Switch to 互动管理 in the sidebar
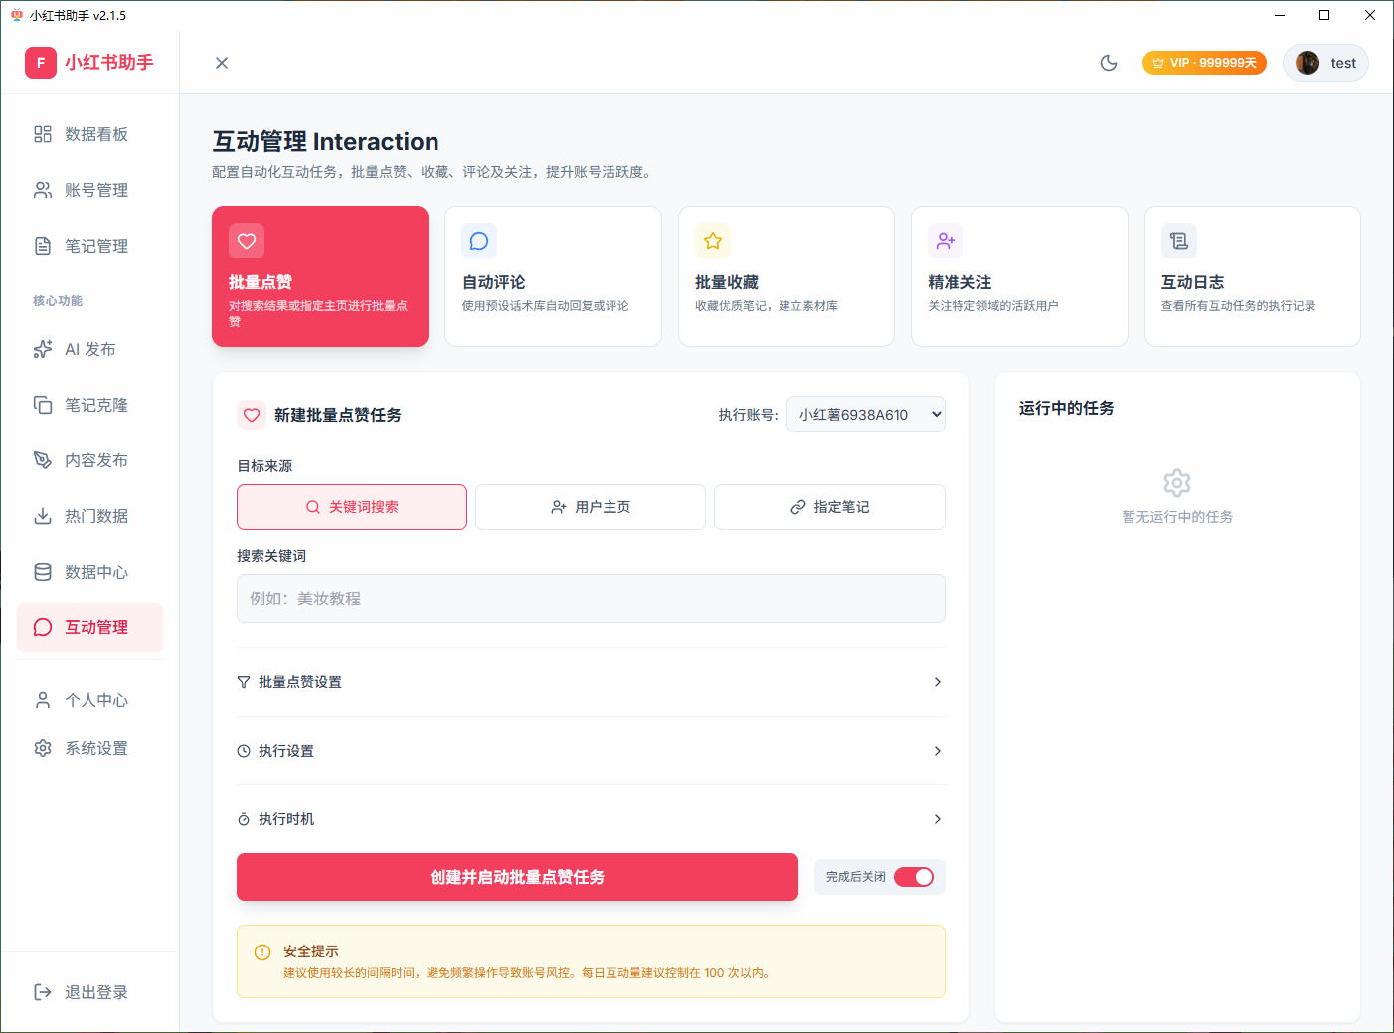1394x1033 pixels. [88, 627]
